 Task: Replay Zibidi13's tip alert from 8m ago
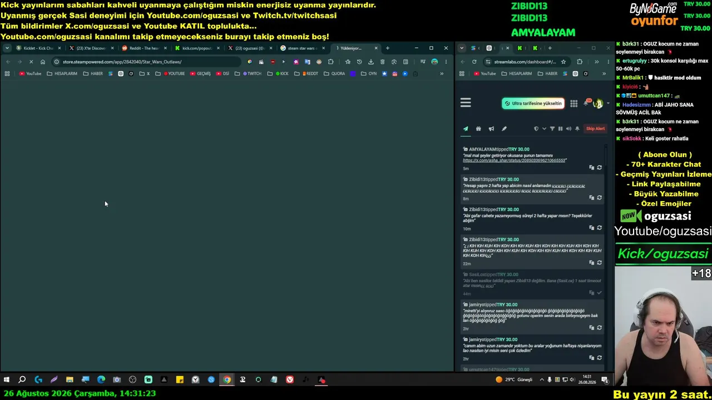(x=599, y=198)
